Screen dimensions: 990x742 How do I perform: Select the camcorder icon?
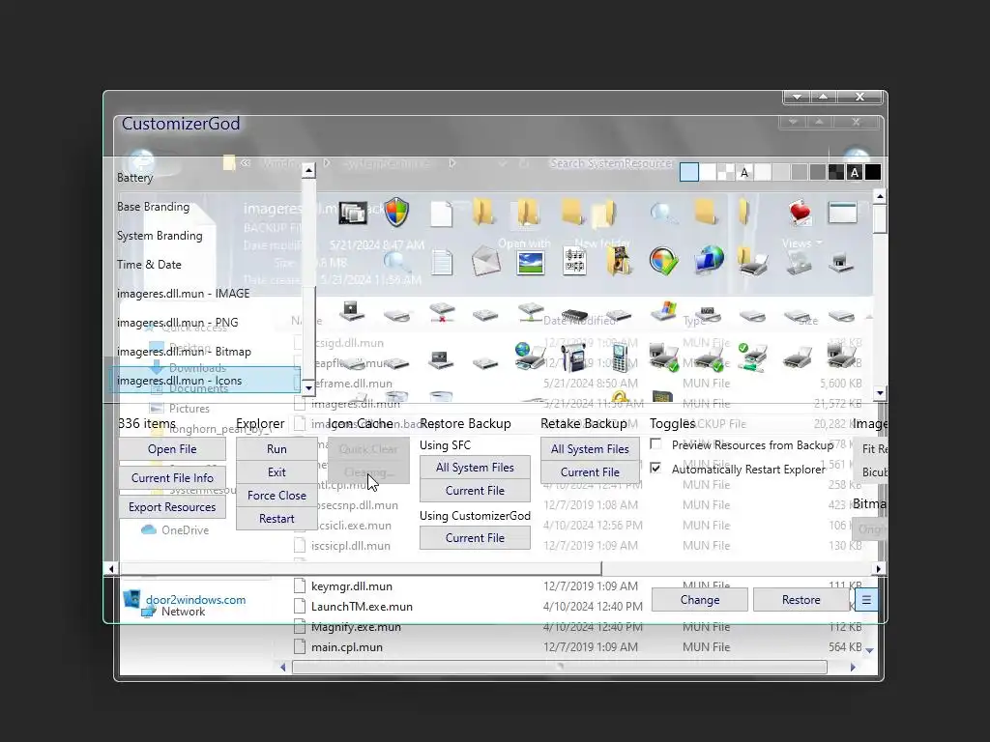574,357
